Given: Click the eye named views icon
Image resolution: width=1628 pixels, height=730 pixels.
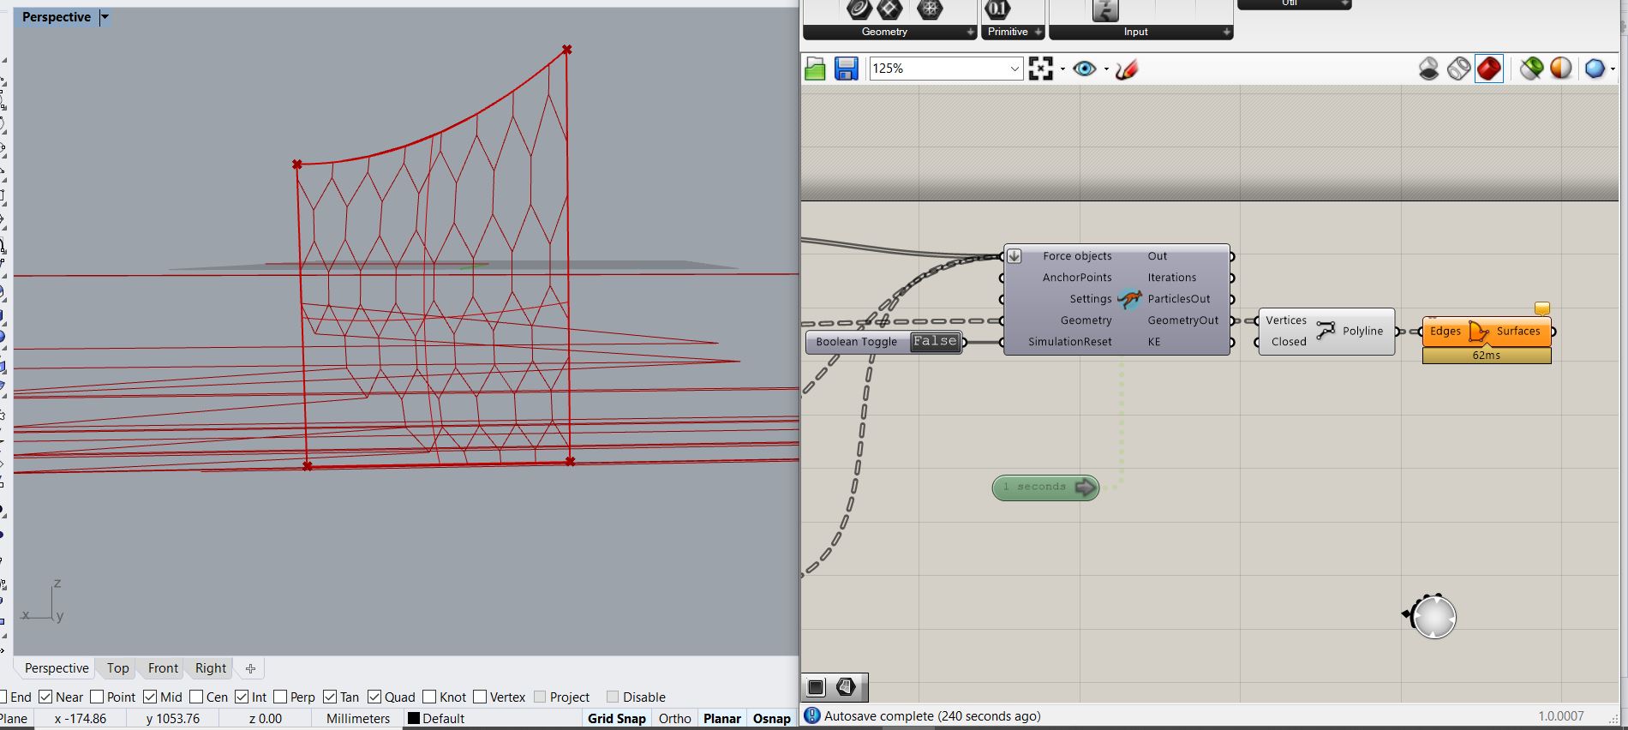Looking at the screenshot, I should pos(1085,69).
